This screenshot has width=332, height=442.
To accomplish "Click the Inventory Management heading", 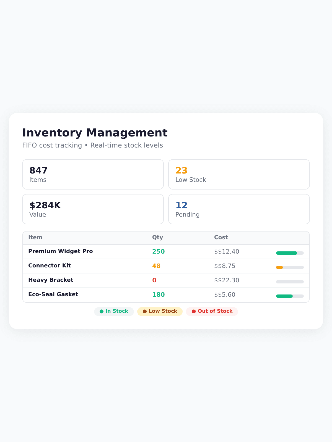I will tap(95, 133).
